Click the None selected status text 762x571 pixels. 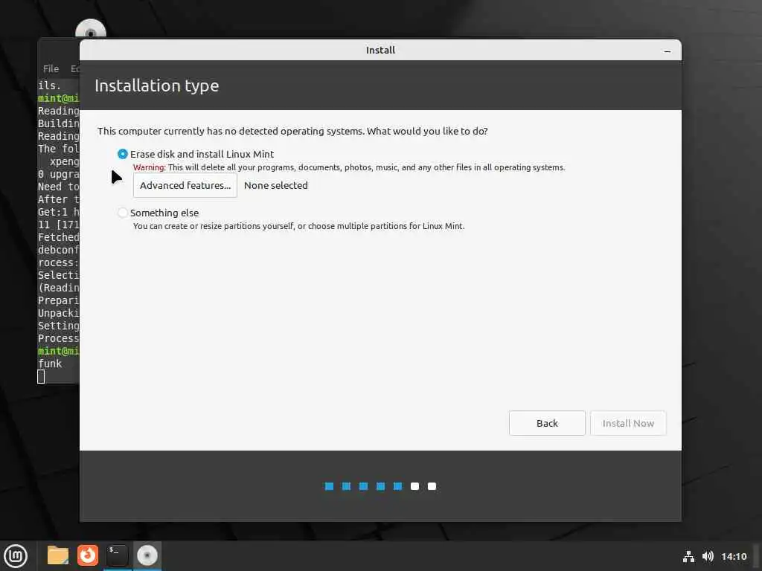[x=275, y=185]
